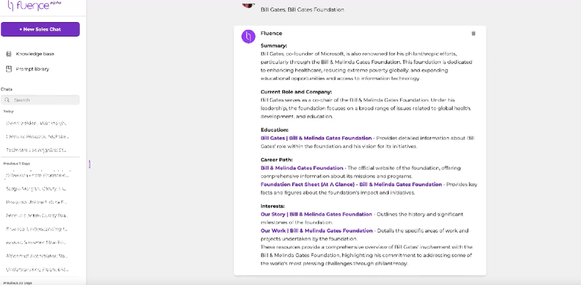
Task: Open the Career Path 'Bill & Melinda Gates Foundation' link
Action: coord(302,168)
